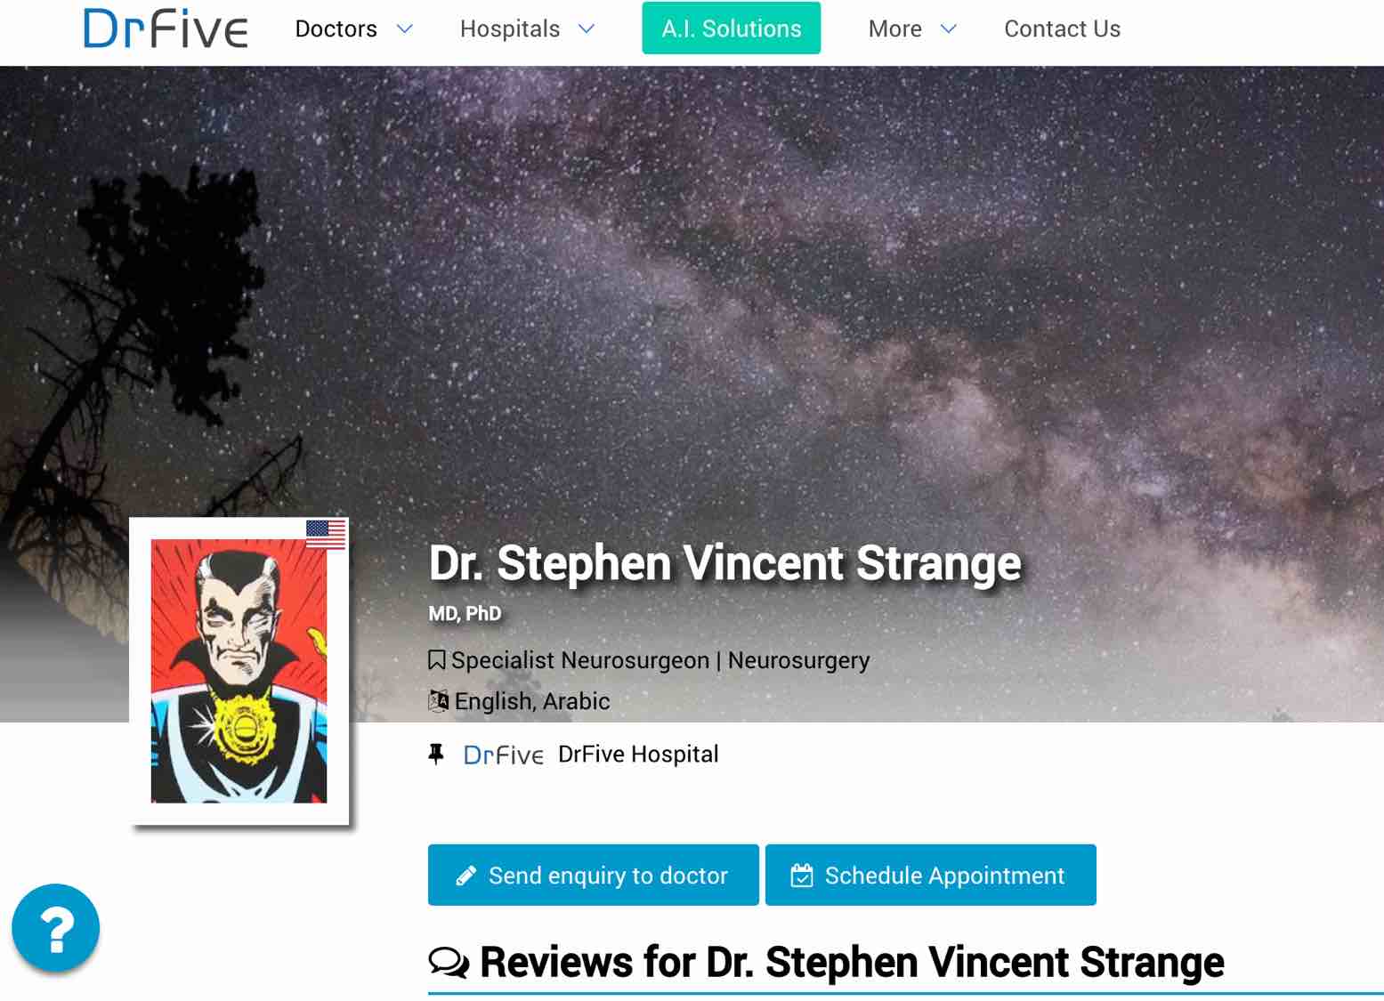Expand the Hospitals dropdown chevron

click(587, 29)
